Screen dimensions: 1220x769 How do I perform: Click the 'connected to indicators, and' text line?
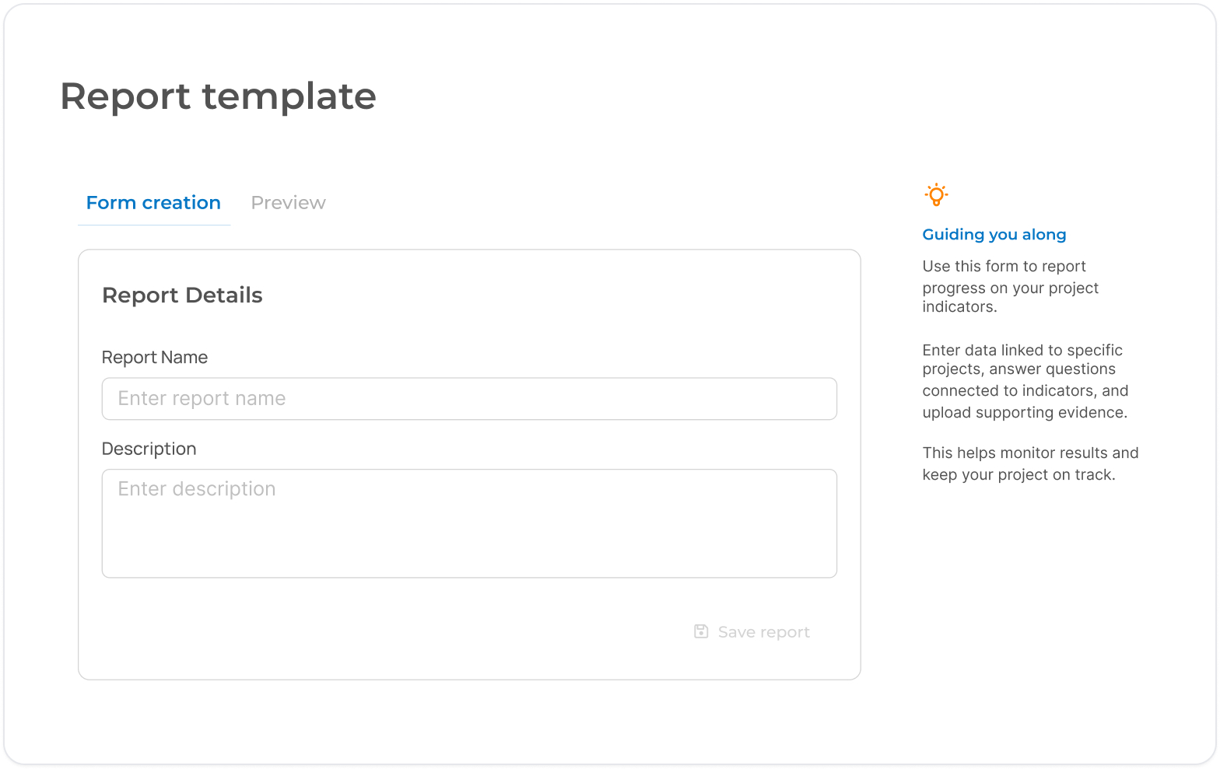coord(1025,391)
